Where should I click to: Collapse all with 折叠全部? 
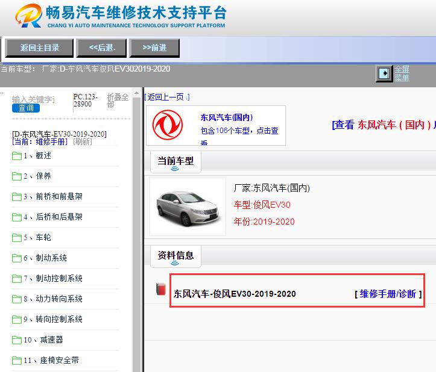pyautogui.click(x=118, y=101)
